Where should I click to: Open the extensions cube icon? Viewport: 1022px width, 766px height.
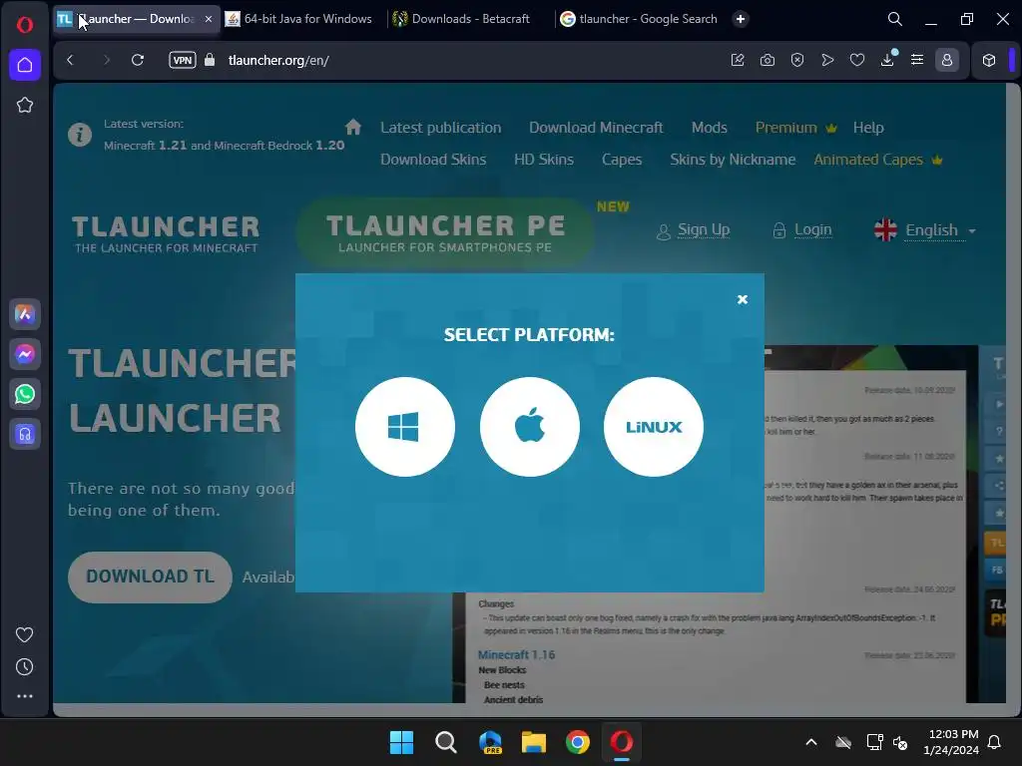pyautogui.click(x=989, y=60)
